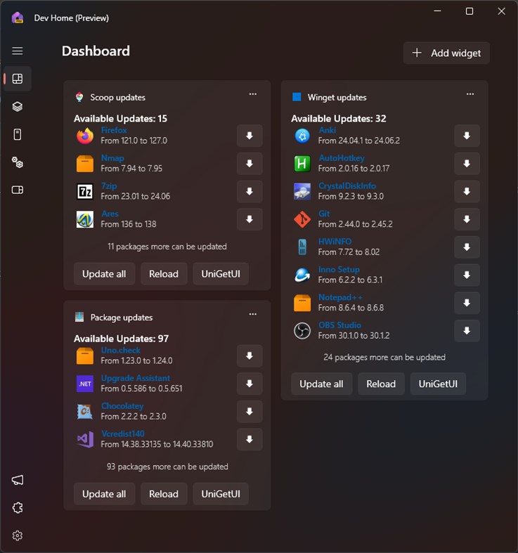Click the OBS Studio logo in Winget list
The width and height of the screenshot is (518, 553).
click(x=302, y=331)
